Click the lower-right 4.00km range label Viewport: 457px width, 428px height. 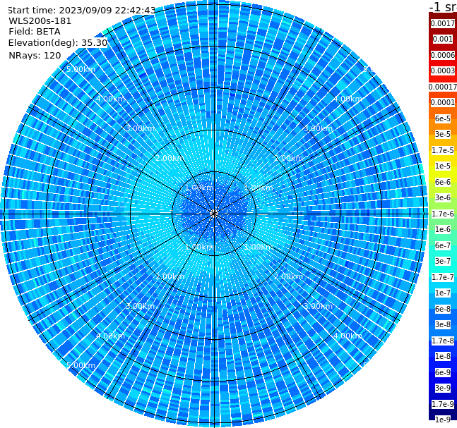348,336
